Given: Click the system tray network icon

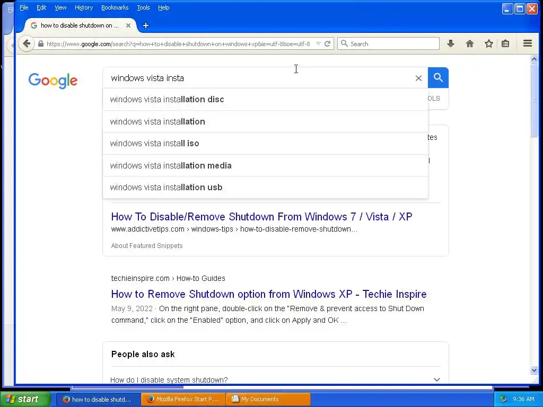Looking at the screenshot, I should coord(503,399).
